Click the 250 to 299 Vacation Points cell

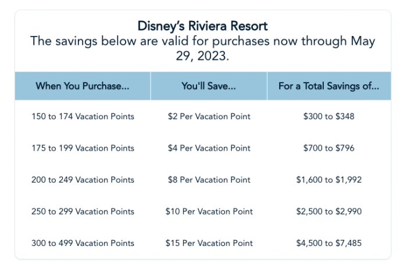83,212
